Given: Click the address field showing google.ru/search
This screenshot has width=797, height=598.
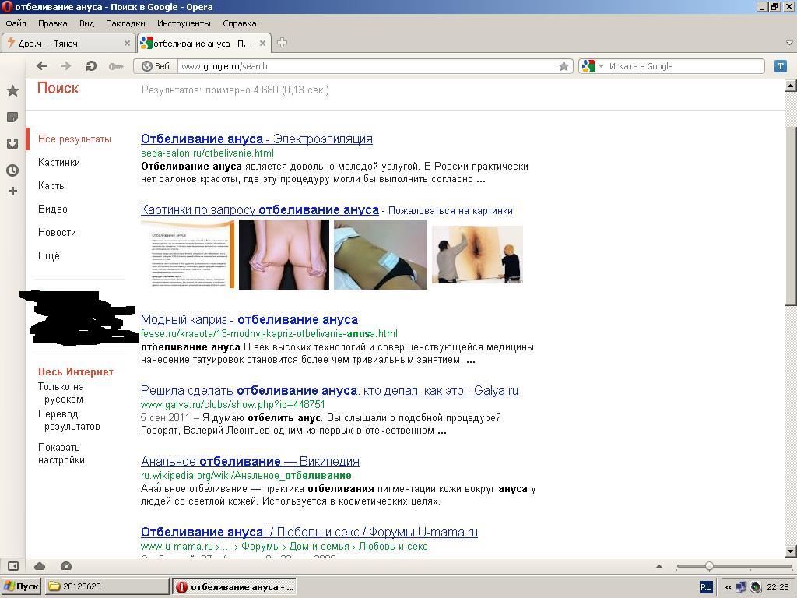Looking at the screenshot, I should (x=368, y=66).
